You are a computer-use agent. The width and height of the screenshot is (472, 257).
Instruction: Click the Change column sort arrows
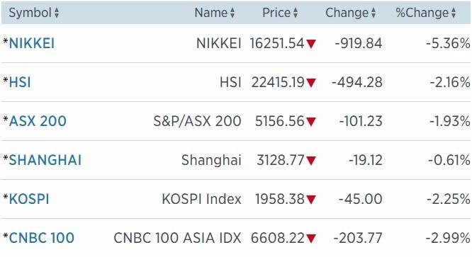pyautogui.click(x=373, y=13)
